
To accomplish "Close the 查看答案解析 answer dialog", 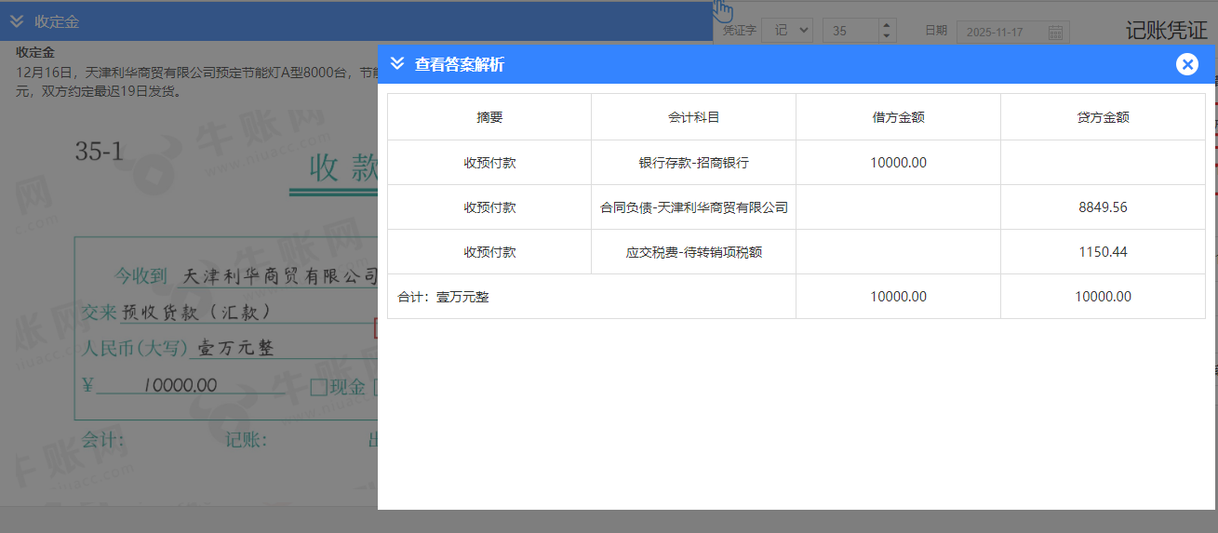I will click(1186, 64).
